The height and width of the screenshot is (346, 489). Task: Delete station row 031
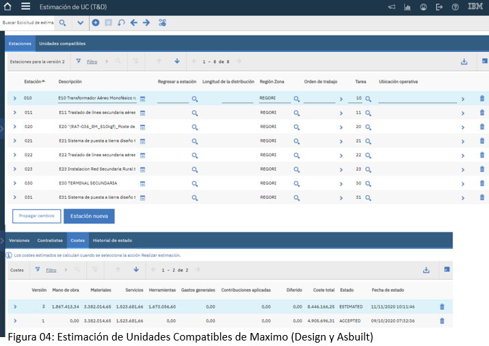[482, 197]
